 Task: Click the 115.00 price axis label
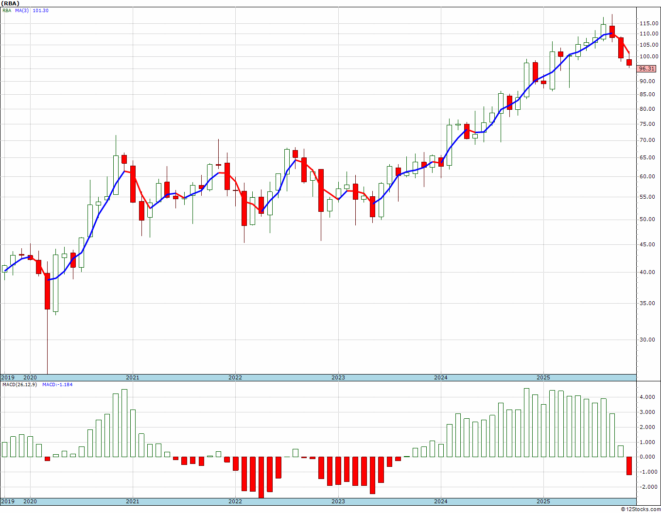(649, 23)
